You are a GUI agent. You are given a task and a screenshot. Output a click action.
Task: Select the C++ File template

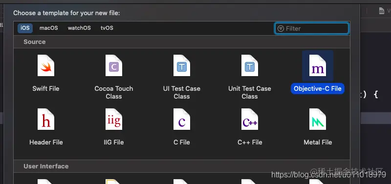pos(250,119)
